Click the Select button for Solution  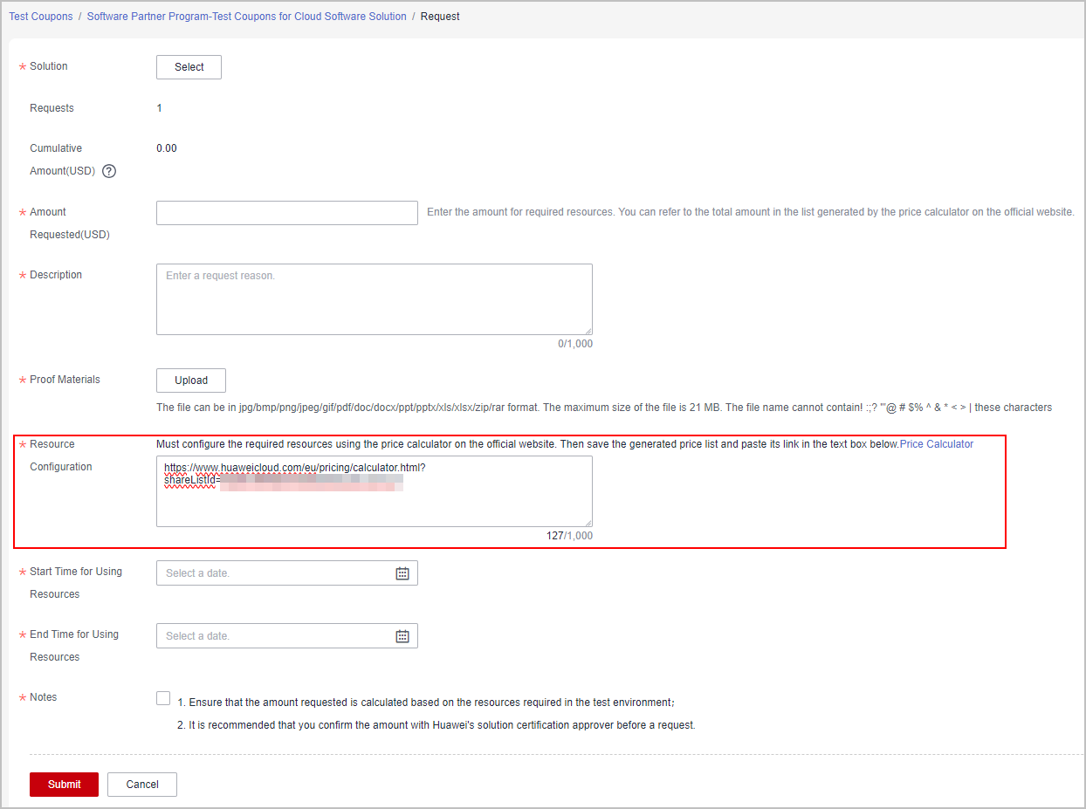(x=189, y=67)
